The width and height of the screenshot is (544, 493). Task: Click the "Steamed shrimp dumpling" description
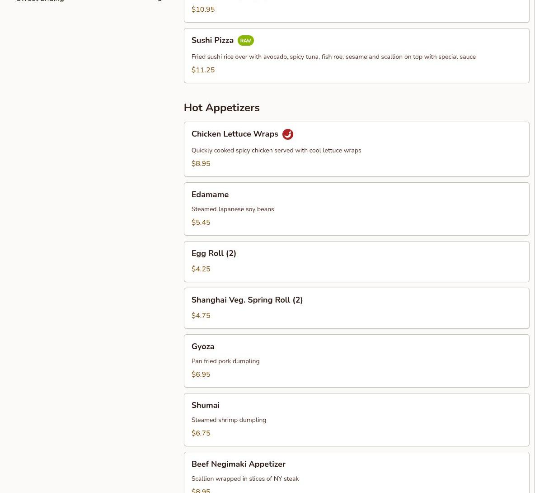point(229,420)
